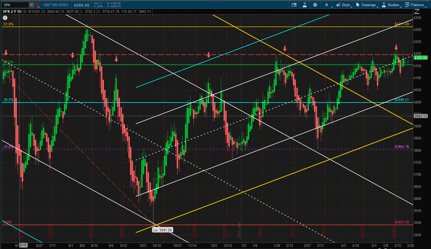Click inside the SPX symbol input field

(15, 5)
